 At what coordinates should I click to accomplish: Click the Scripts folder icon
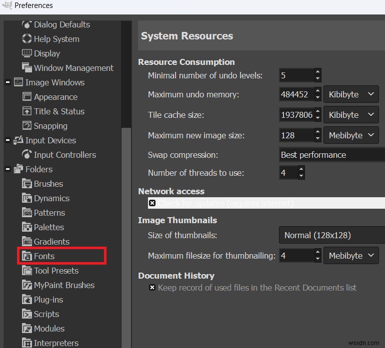(x=27, y=314)
